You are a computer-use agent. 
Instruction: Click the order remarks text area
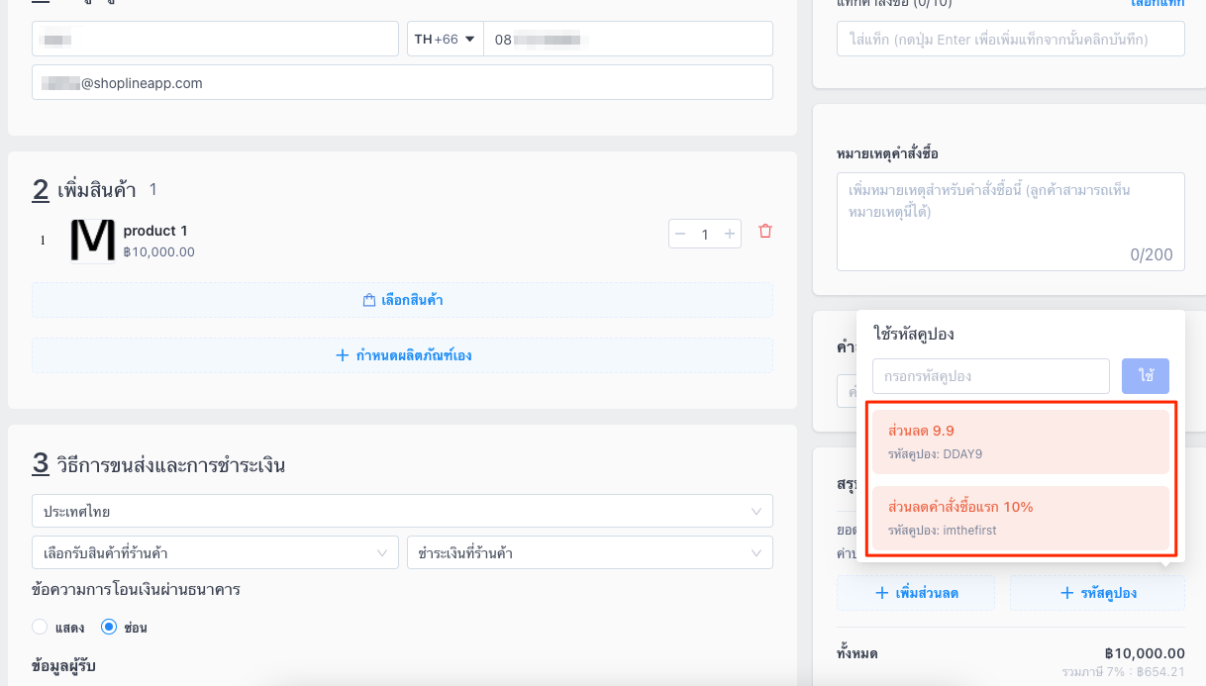[x=1011, y=222]
